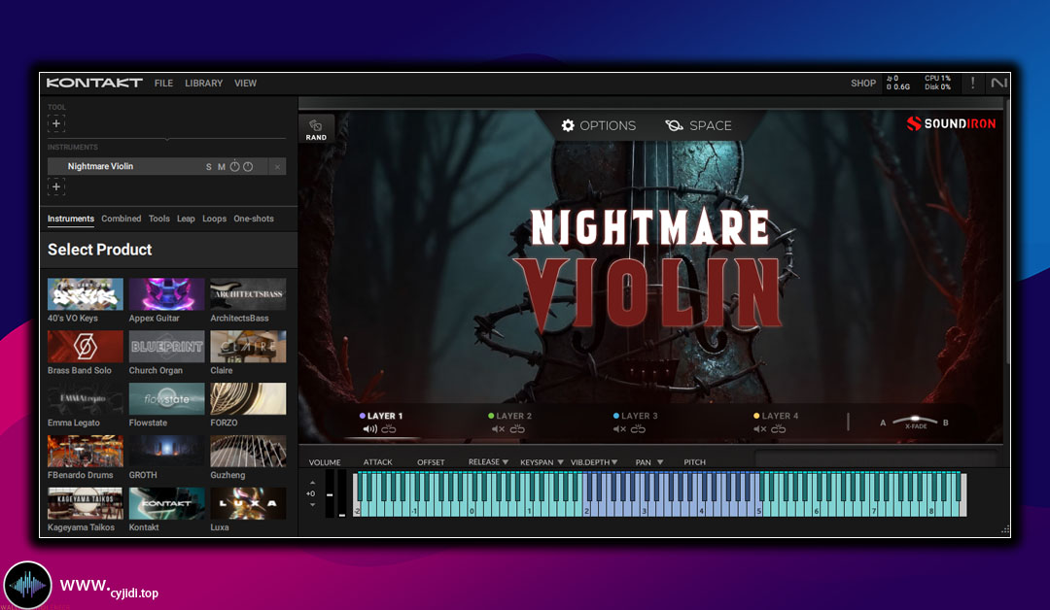Expand the RELEASE dropdown arrow
Image resolution: width=1050 pixels, height=610 pixels.
coord(505,462)
